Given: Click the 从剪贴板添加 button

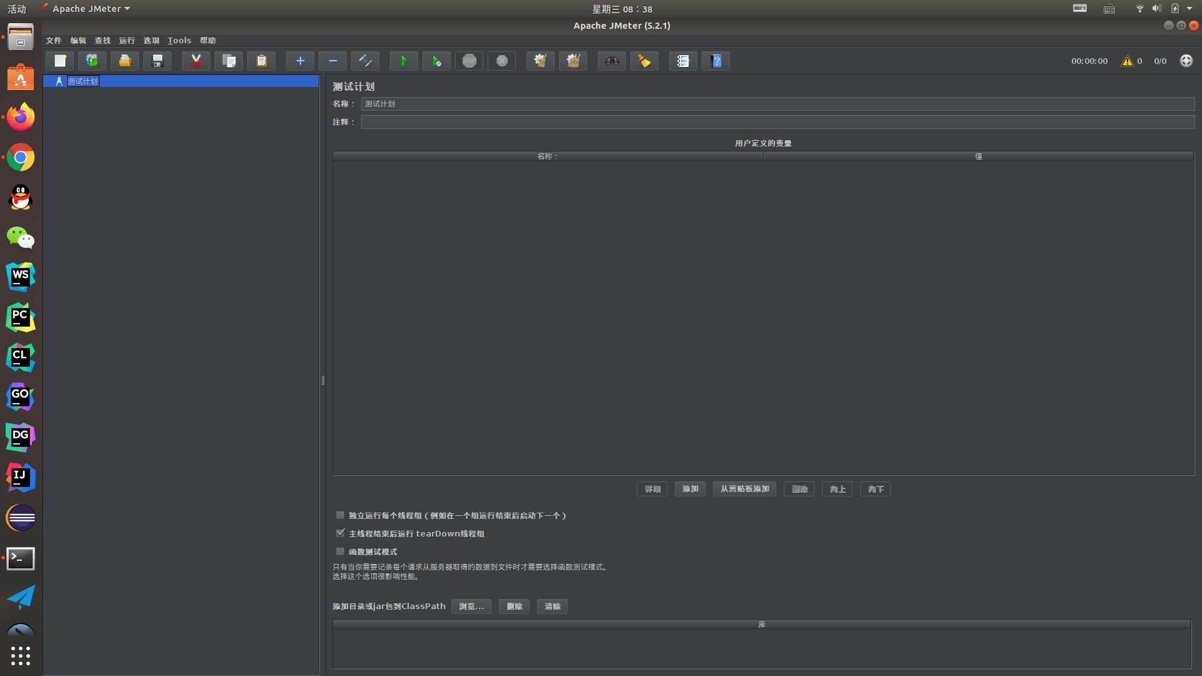Looking at the screenshot, I should (x=744, y=489).
